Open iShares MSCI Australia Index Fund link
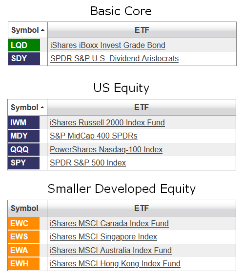This screenshot has width=244, height=280. point(111,250)
